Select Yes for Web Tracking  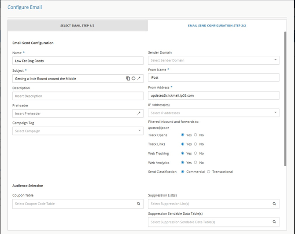point(182,153)
